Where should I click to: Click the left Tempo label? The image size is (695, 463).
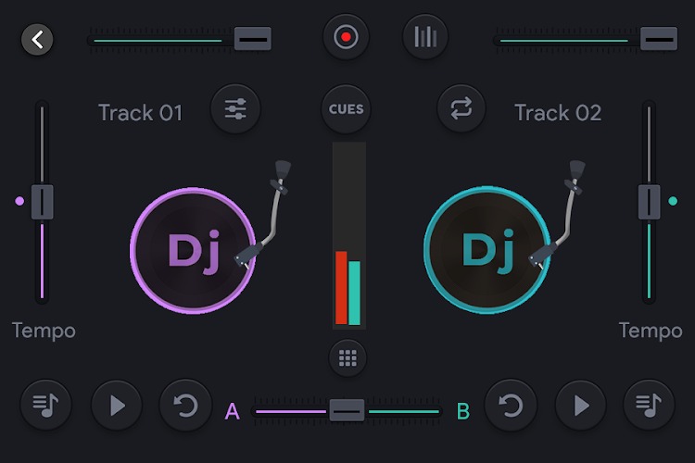click(44, 331)
